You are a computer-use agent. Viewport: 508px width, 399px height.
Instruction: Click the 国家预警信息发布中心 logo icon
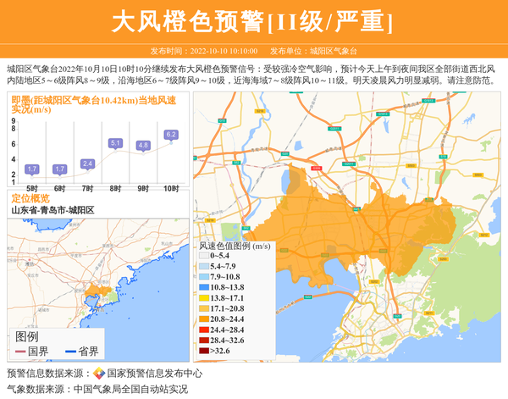pyautogui.click(x=99, y=374)
